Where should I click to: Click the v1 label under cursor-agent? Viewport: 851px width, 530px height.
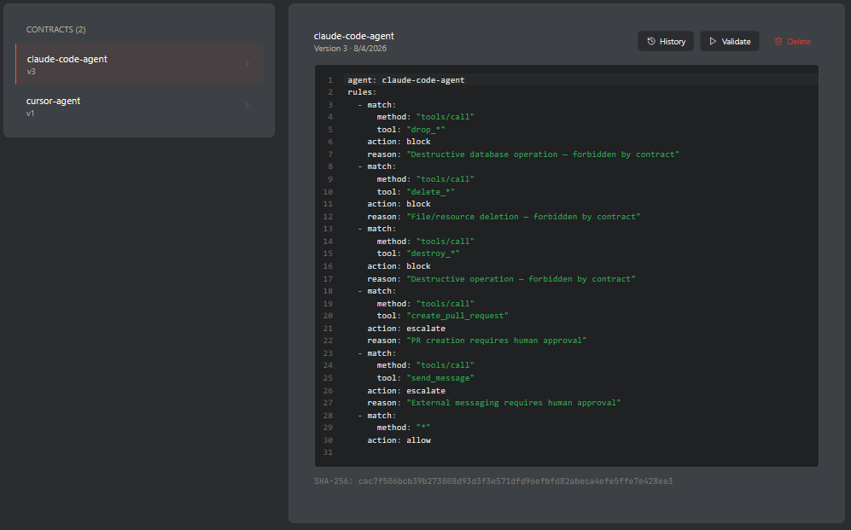click(x=32, y=113)
